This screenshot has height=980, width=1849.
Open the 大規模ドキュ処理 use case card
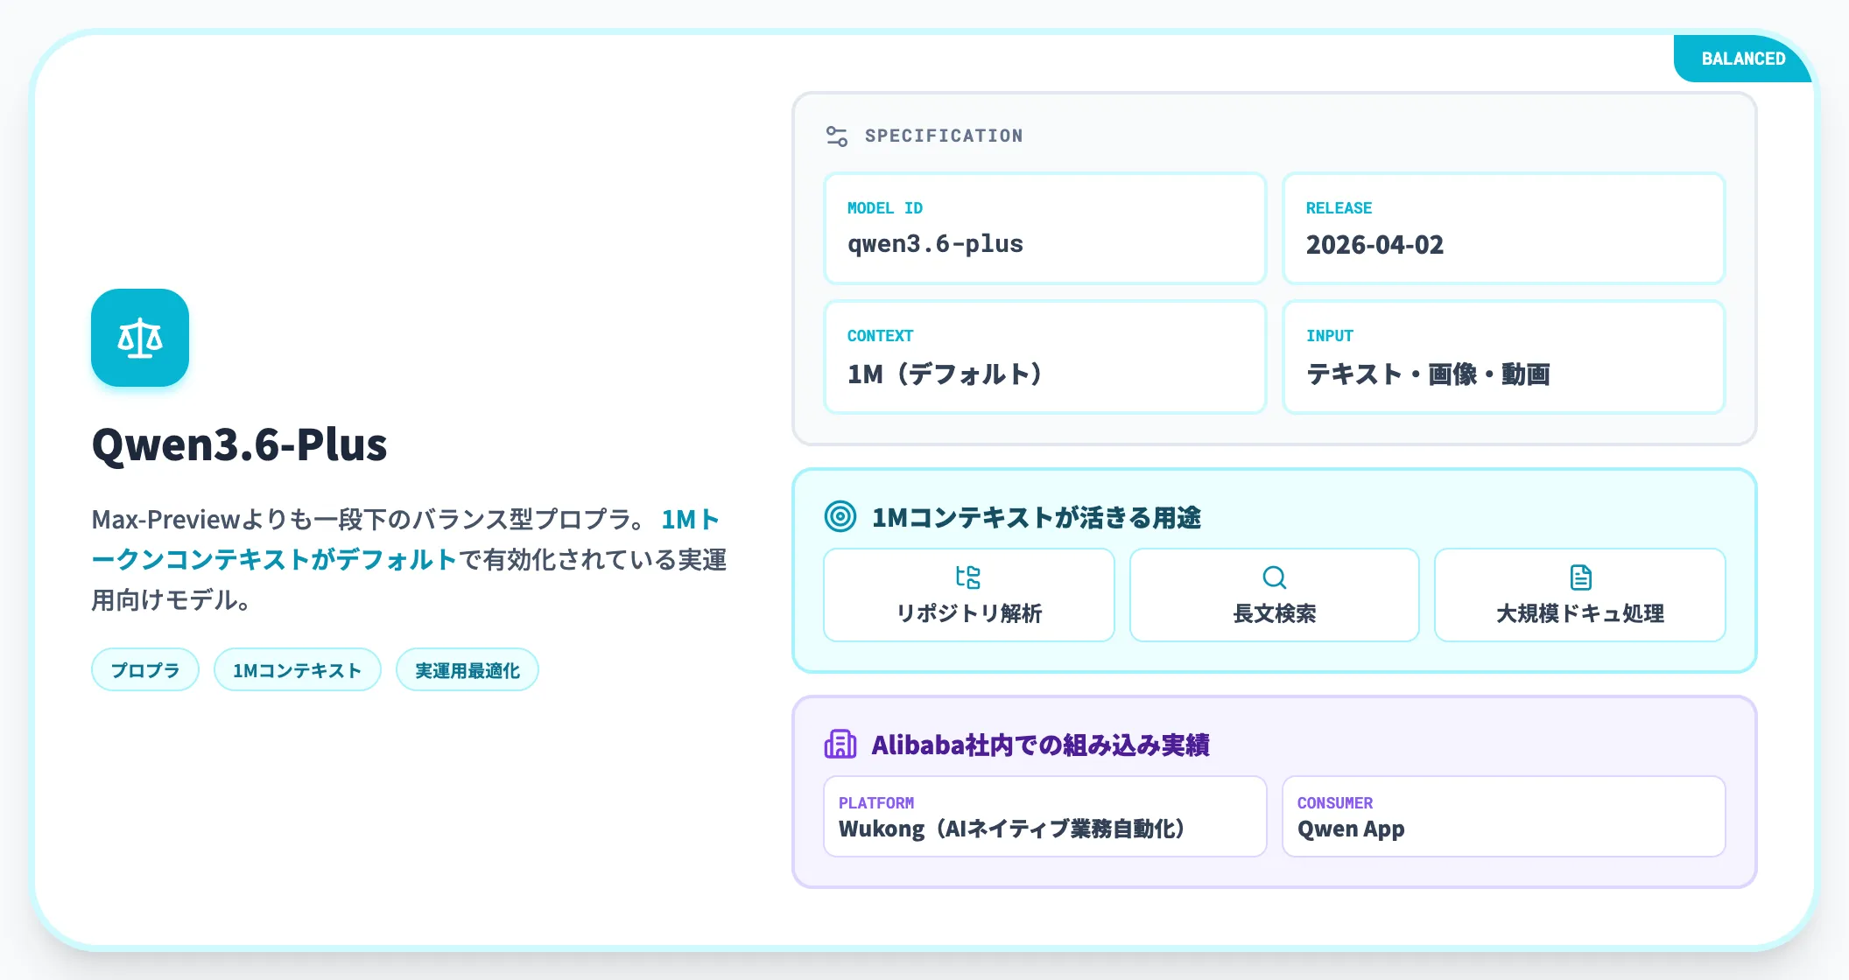(x=1580, y=595)
